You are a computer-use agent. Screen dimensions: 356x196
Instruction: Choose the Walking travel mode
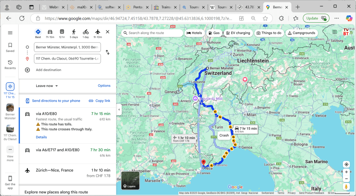[x=74, y=32]
